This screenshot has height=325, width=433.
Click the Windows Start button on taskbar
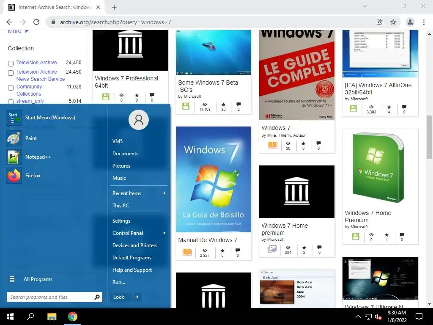click(10, 317)
